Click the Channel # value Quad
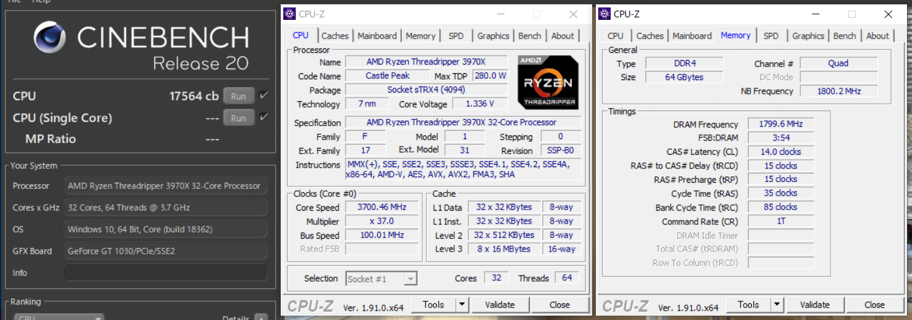Image resolution: width=912 pixels, height=320 pixels. coord(838,63)
